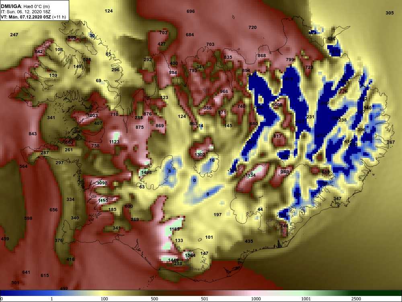
Task: Select the 'IT: Sun. 06. 12. 2020 18Z' line
Action: coord(26,12)
